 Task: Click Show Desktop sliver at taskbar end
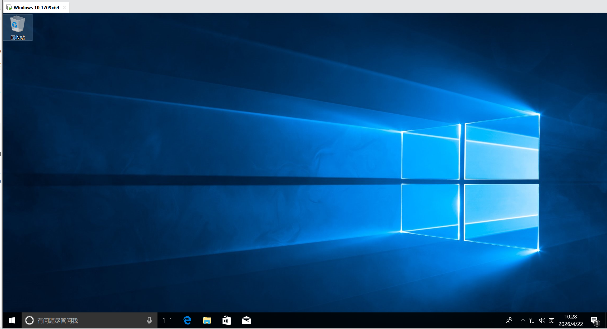(x=606, y=320)
